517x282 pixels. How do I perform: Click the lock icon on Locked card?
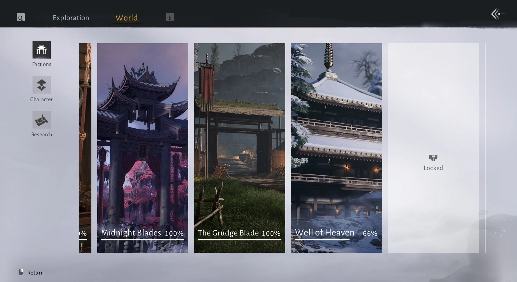point(433,158)
